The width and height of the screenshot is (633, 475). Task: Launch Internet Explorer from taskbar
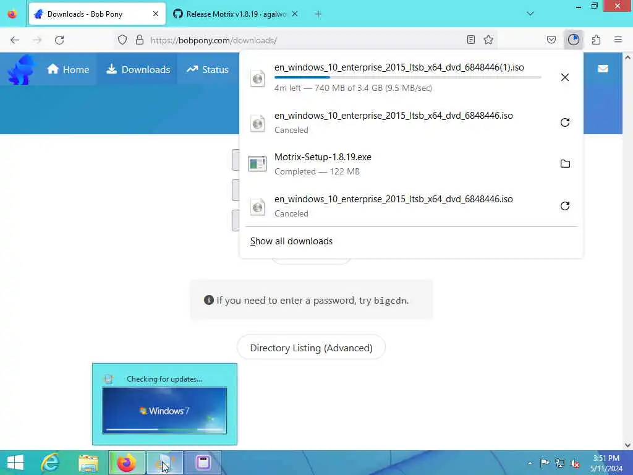click(x=50, y=463)
